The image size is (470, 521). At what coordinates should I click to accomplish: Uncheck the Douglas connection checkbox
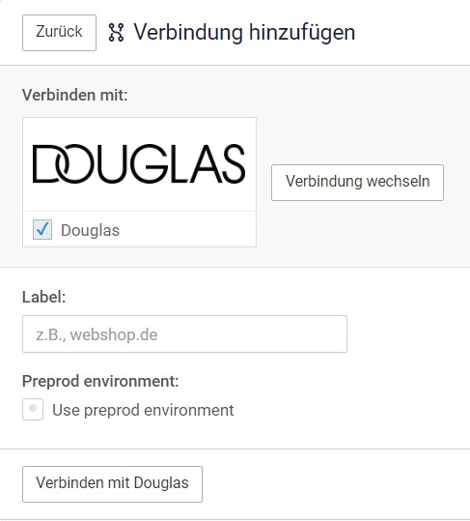(42, 230)
